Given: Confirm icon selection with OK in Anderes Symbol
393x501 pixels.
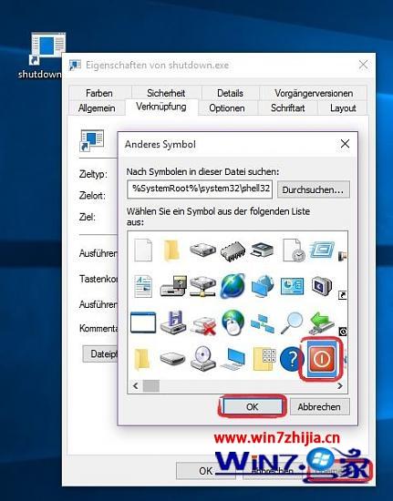Looking at the screenshot, I should (x=253, y=407).
